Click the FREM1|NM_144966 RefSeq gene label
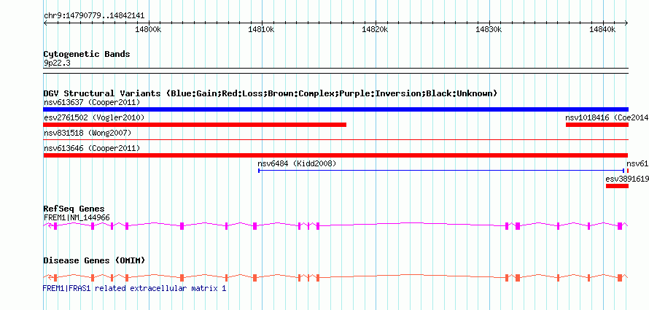 click(77, 217)
